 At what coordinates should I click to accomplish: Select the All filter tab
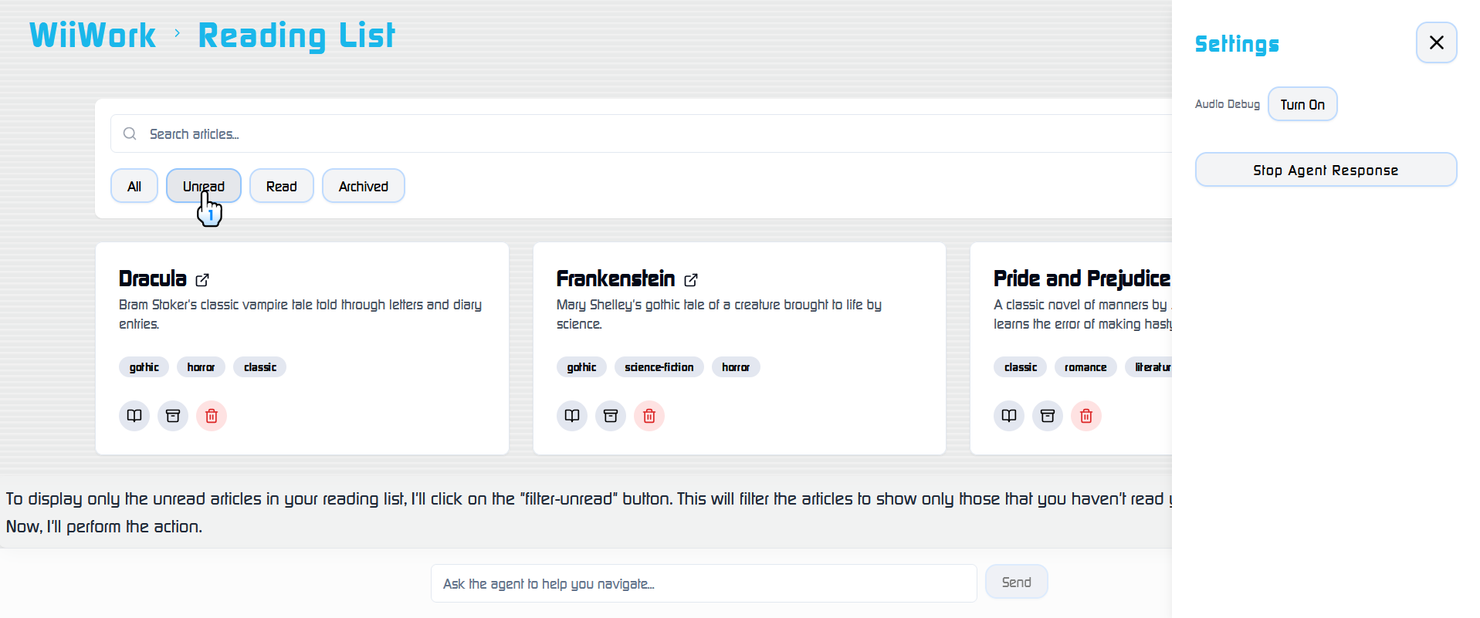[x=134, y=186]
